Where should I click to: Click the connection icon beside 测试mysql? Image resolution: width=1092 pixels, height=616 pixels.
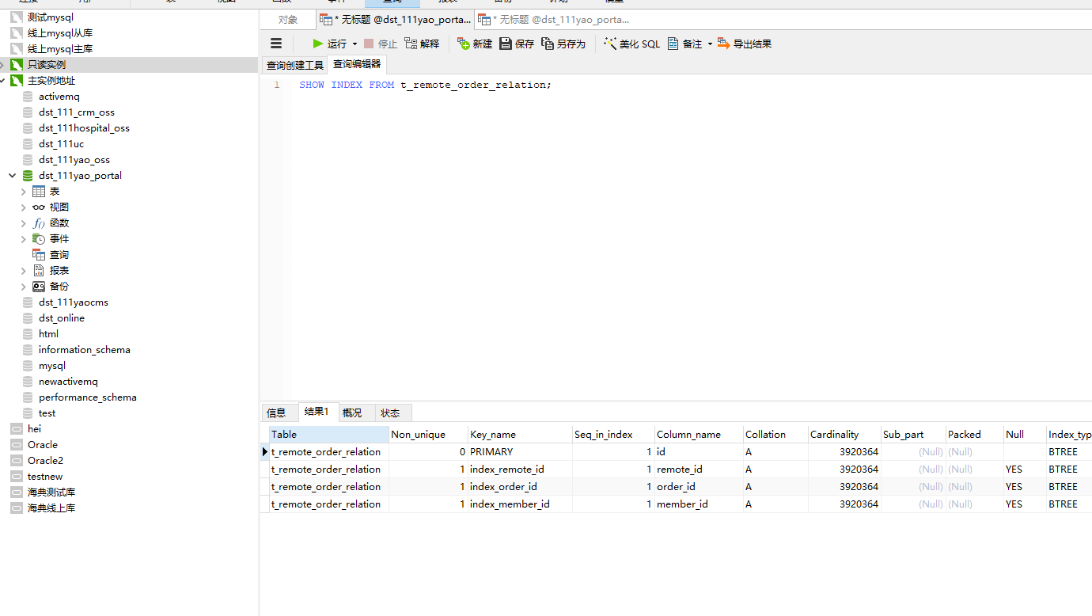(17, 17)
